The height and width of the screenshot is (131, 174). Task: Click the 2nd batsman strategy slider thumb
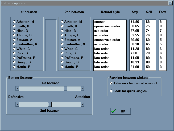pyautogui.click(x=50, y=105)
